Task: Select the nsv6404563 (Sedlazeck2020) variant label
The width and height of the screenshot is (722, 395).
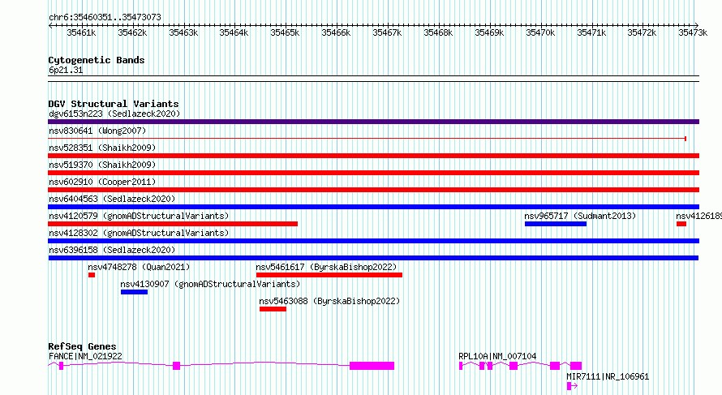Action: coord(112,199)
